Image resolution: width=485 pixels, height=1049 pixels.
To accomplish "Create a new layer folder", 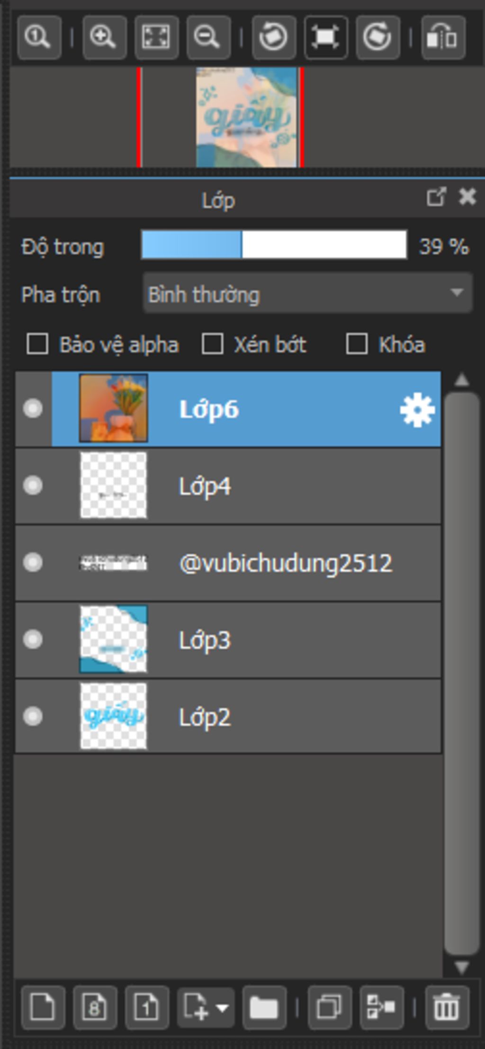I will 264,1007.
